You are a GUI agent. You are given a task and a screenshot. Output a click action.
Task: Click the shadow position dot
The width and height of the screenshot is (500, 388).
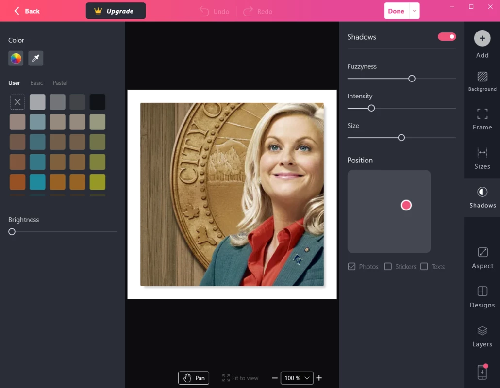(406, 205)
